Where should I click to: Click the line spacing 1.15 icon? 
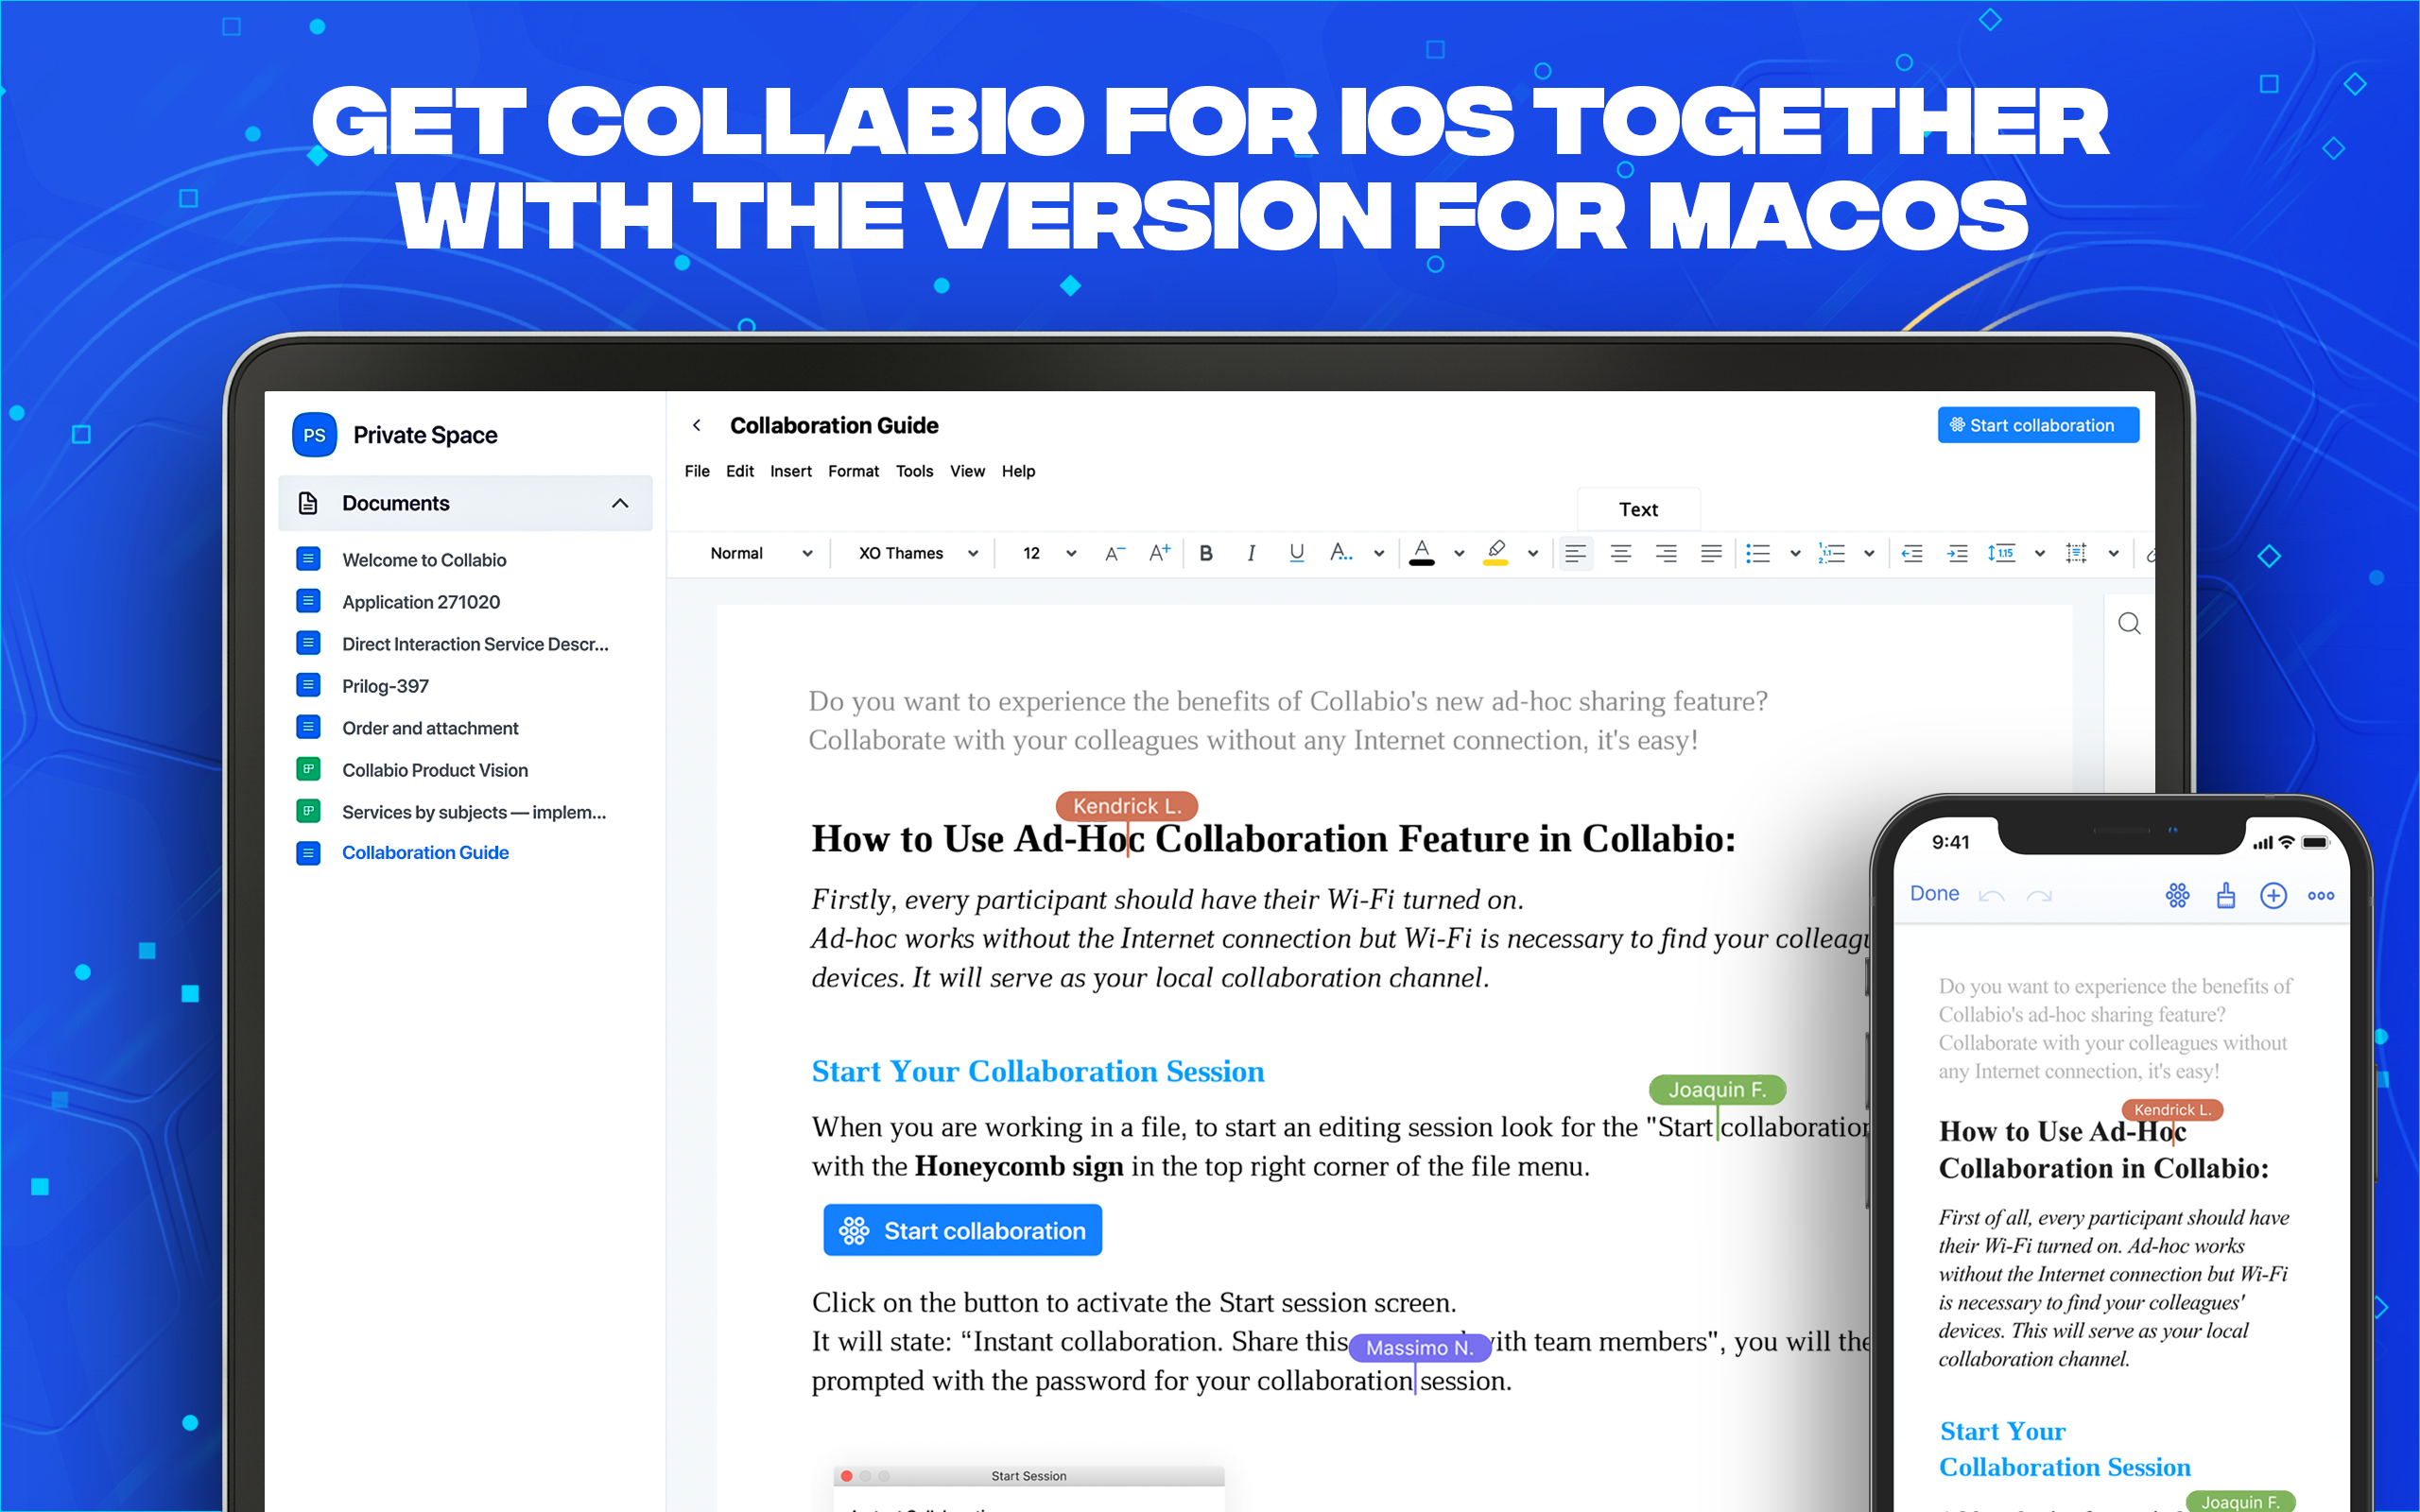(x=2002, y=553)
